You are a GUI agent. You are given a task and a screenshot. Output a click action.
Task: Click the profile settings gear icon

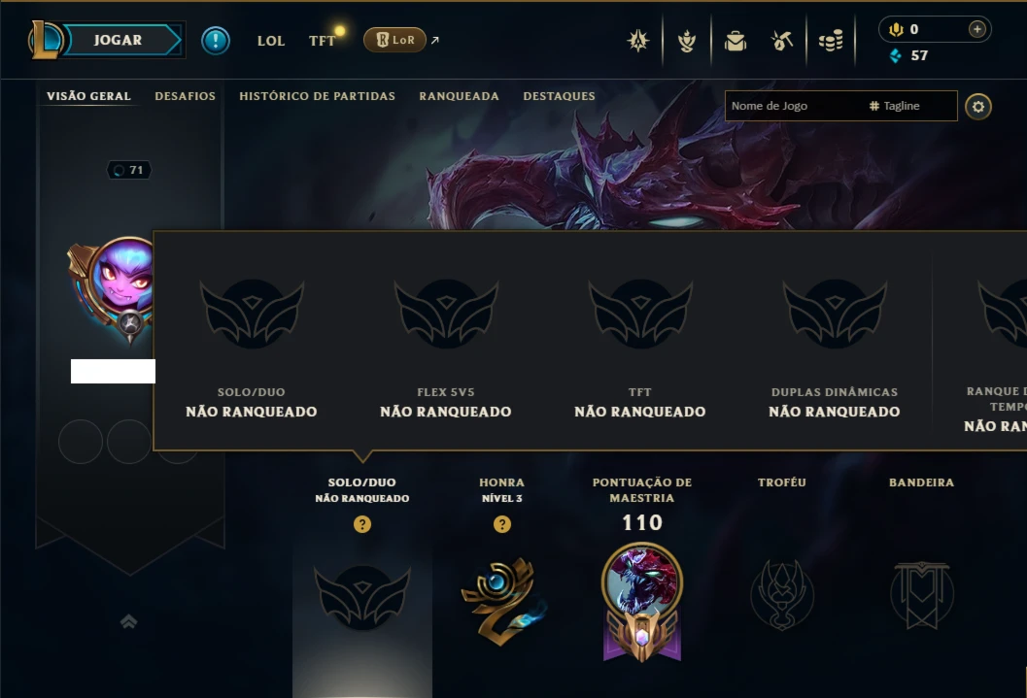pyautogui.click(x=977, y=107)
